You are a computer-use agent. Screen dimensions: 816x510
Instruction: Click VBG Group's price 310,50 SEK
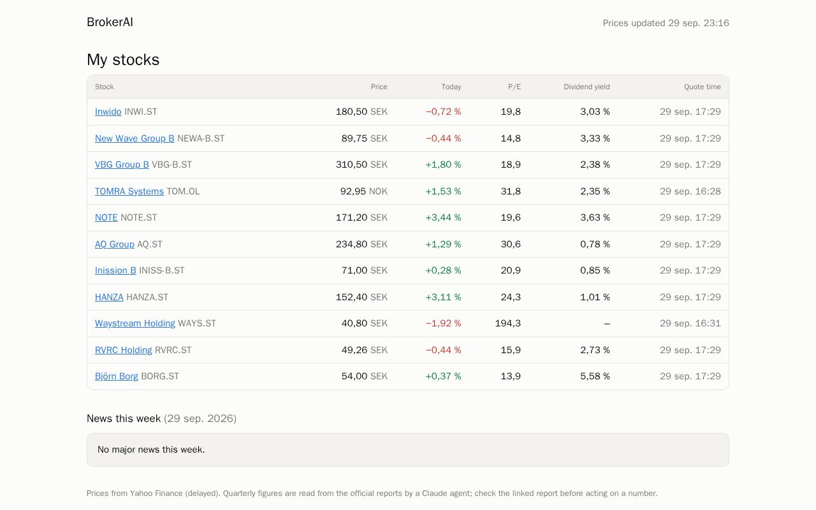[x=361, y=164]
